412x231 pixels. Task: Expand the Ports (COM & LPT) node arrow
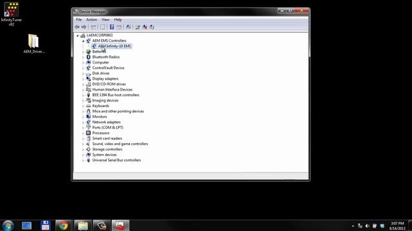click(83, 128)
